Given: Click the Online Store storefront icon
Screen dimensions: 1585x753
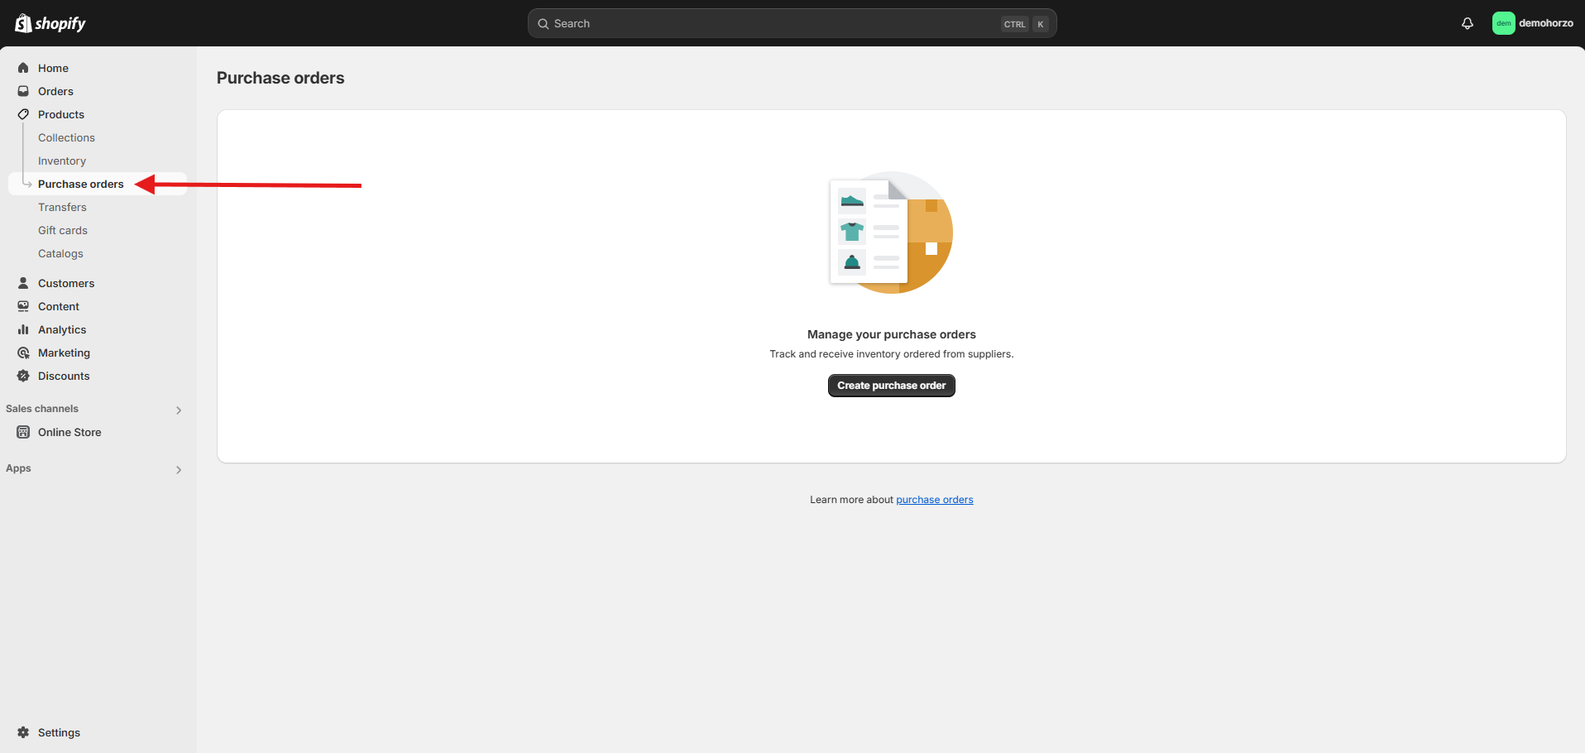Looking at the screenshot, I should click(x=23, y=432).
